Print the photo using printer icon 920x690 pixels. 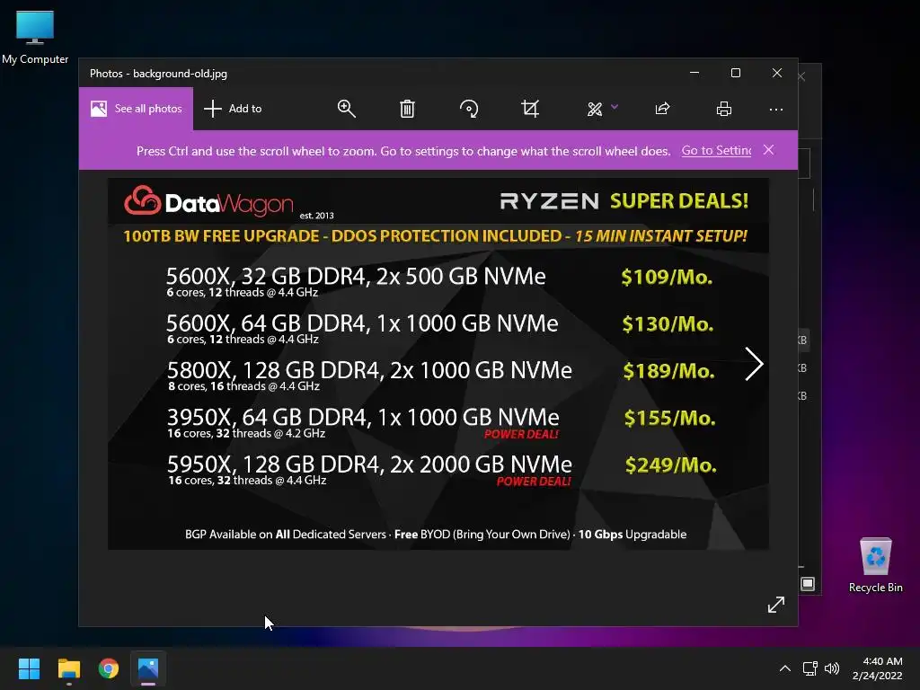point(724,109)
